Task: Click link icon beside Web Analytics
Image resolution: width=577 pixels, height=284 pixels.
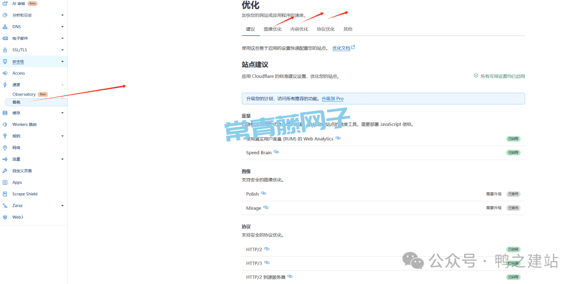Action: pyautogui.click(x=338, y=138)
